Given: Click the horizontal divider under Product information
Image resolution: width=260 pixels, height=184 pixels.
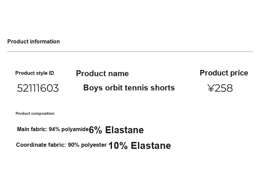Looking at the screenshot, I should [130, 51].
